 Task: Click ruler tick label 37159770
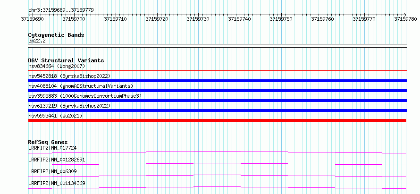click(364, 19)
